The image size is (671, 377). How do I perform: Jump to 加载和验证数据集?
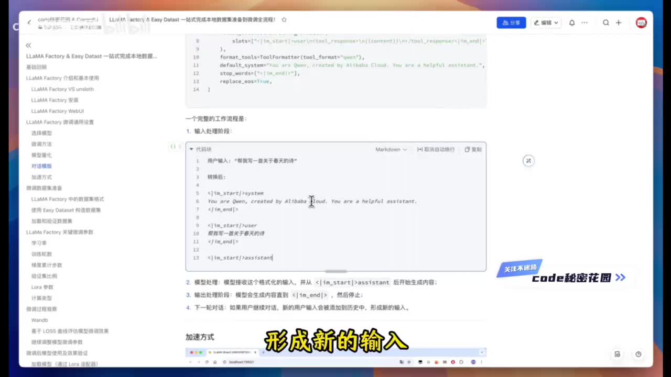[52, 221]
